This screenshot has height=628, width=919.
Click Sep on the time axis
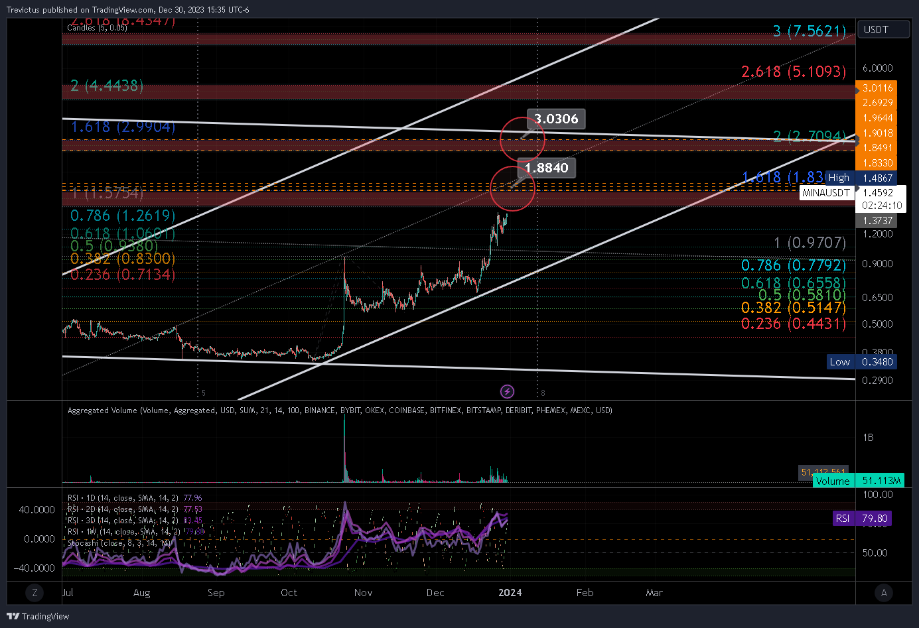coord(216,593)
